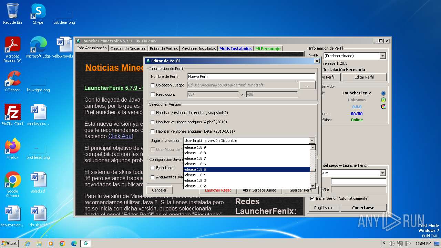Open Skype desktop shortcut
The image size is (441, 248).
[x=38, y=14]
